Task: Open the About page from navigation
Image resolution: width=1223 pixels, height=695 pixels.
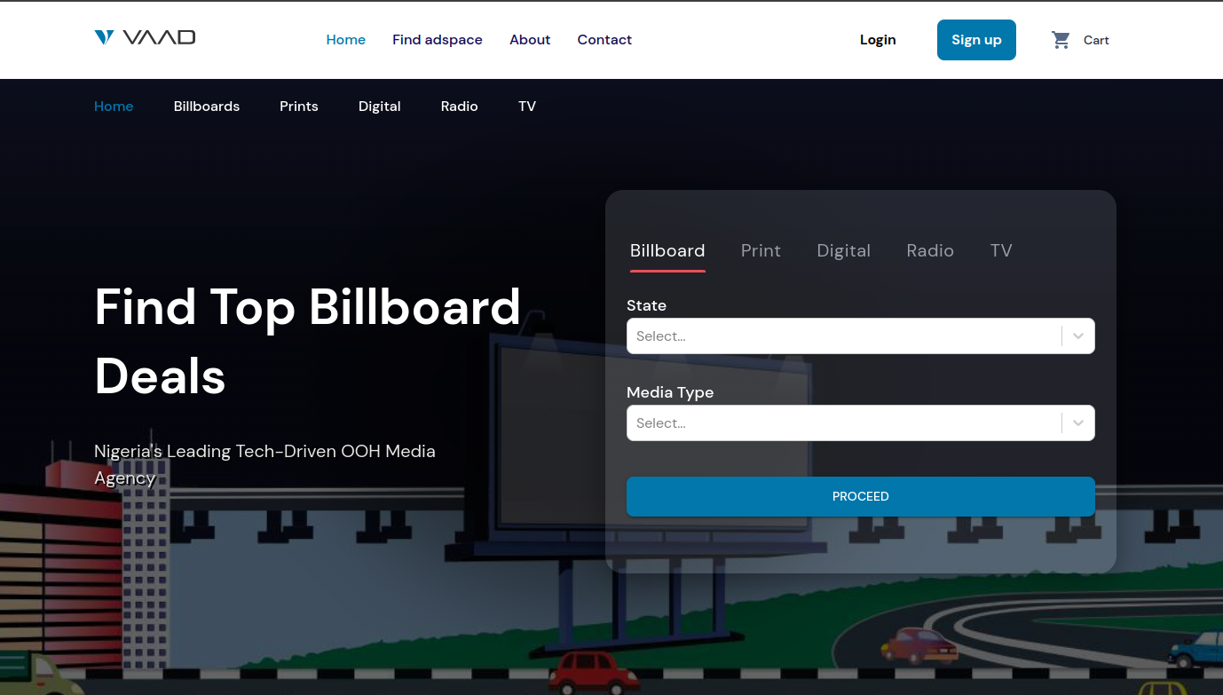Action: [x=530, y=39]
